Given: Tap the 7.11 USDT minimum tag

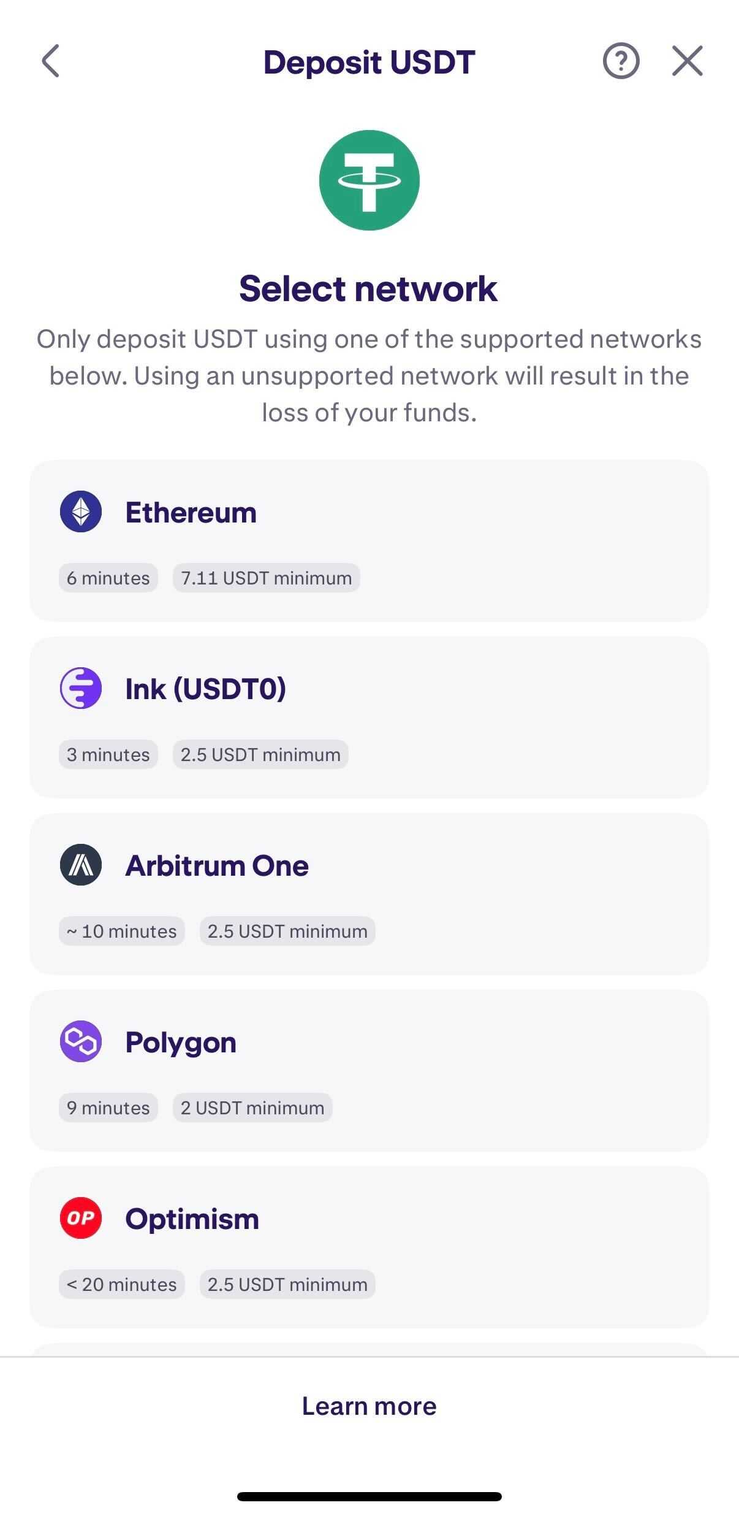Looking at the screenshot, I should pyautogui.click(x=266, y=578).
